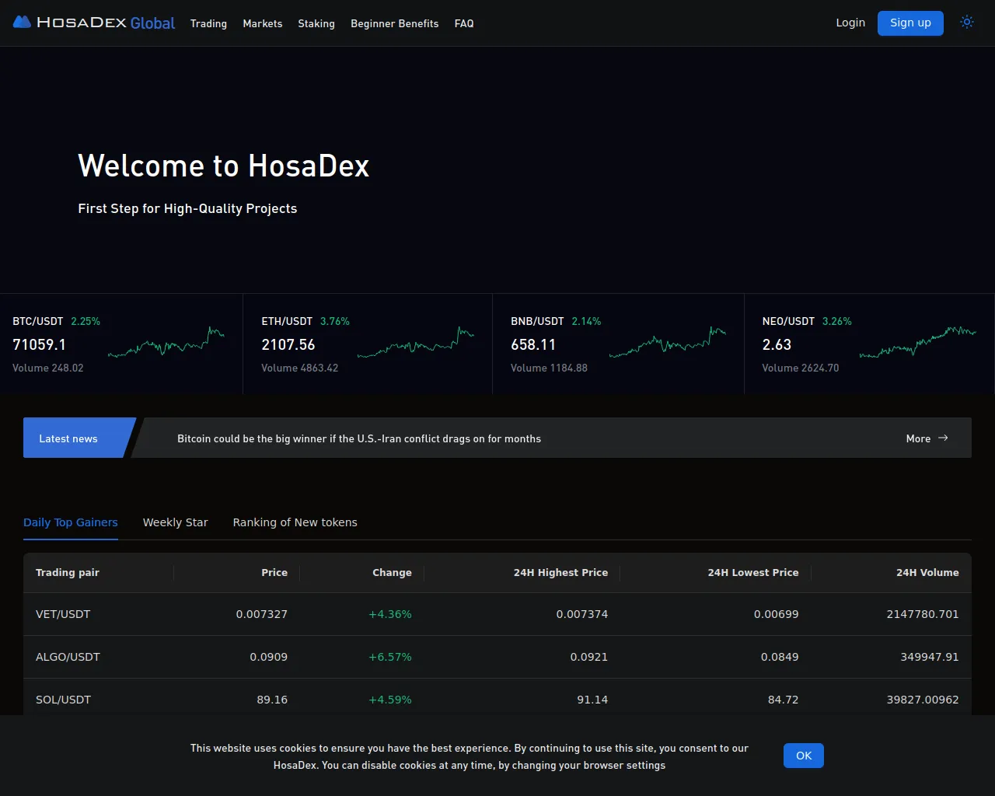This screenshot has height=796, width=995.
Task: Click the Latest news label
Action: click(68, 438)
